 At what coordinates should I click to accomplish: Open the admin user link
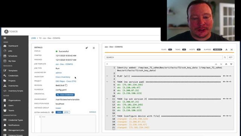[x=59, y=73]
